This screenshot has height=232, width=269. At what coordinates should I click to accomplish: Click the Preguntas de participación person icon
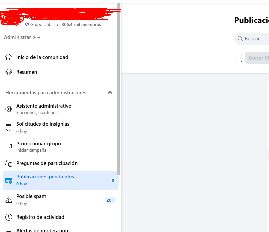point(9,163)
